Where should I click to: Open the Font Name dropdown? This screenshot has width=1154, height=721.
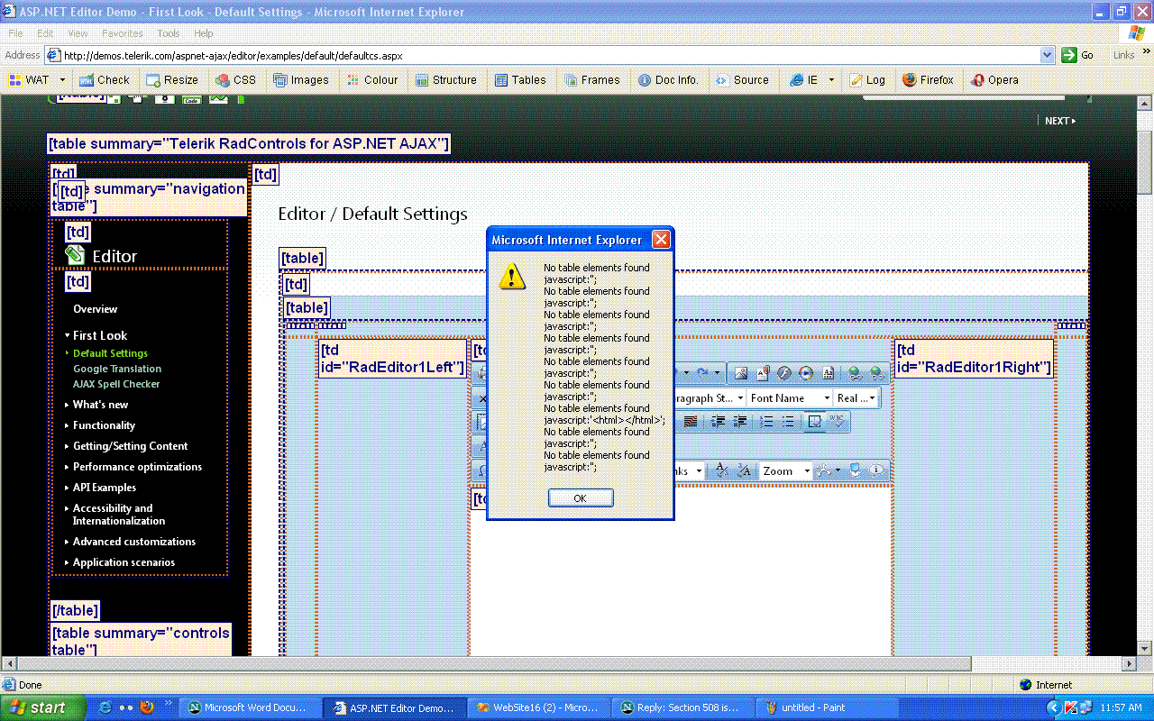(x=789, y=397)
